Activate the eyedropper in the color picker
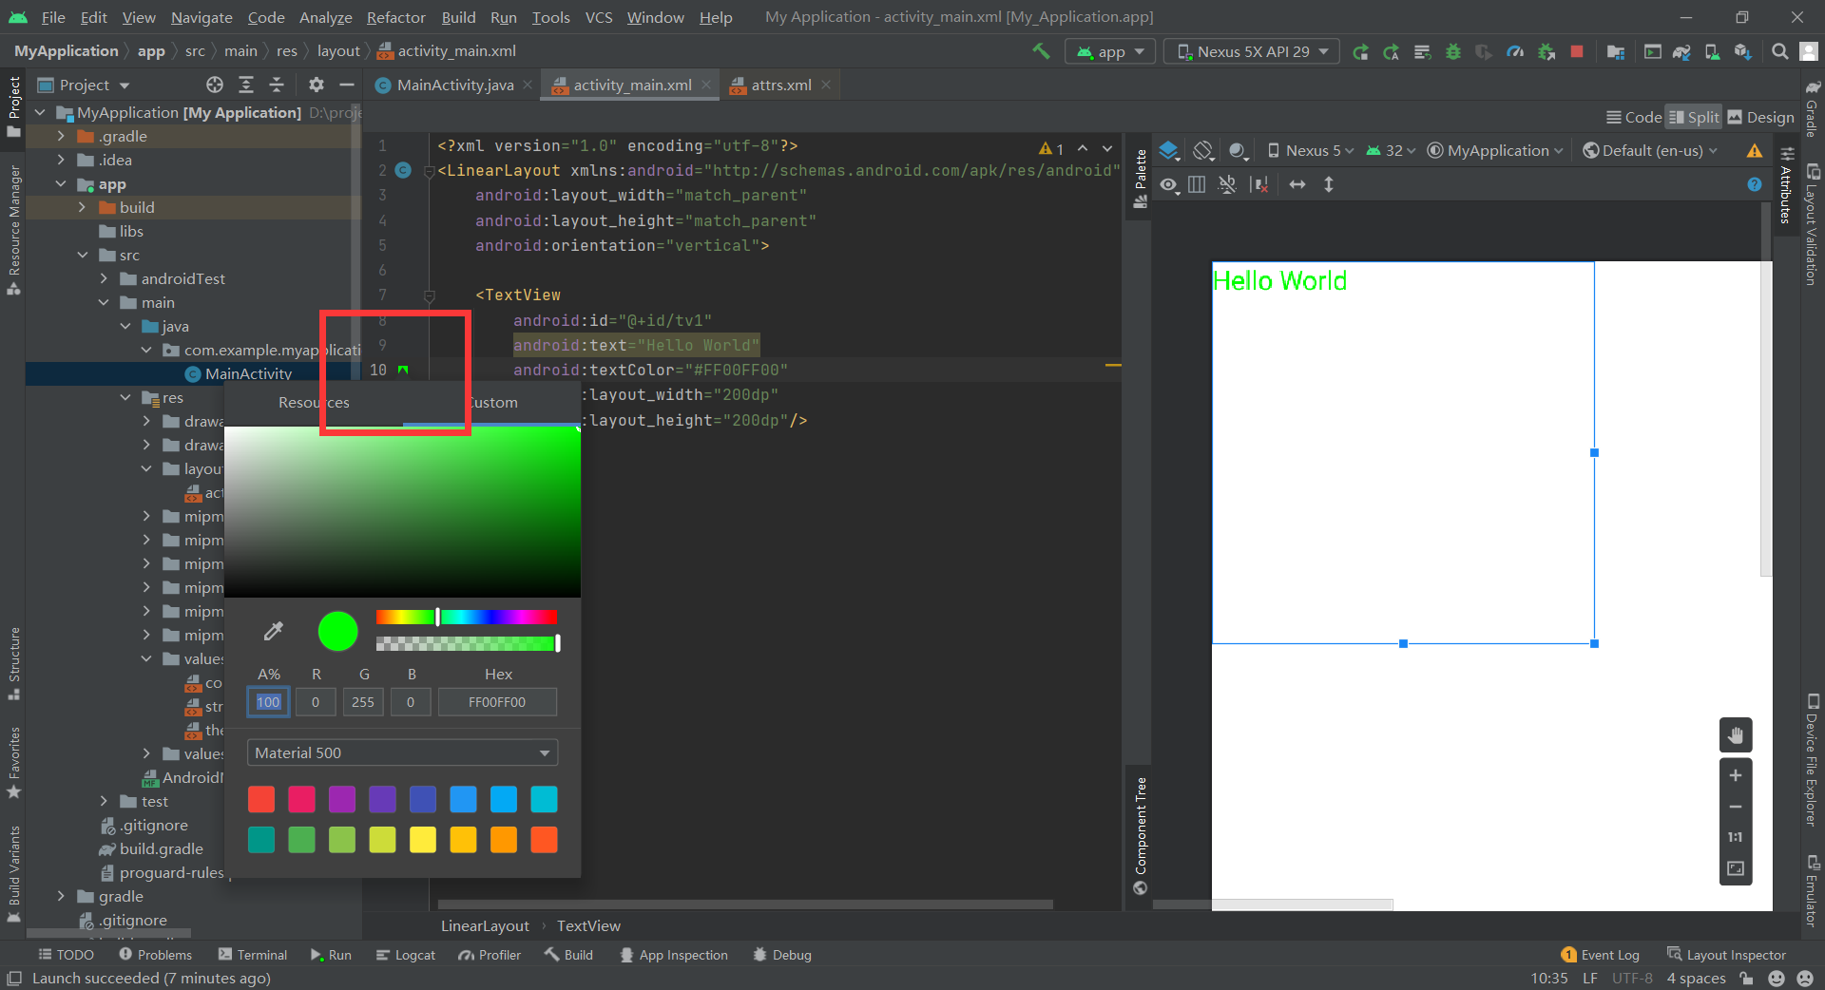This screenshot has width=1825, height=990. [273, 631]
